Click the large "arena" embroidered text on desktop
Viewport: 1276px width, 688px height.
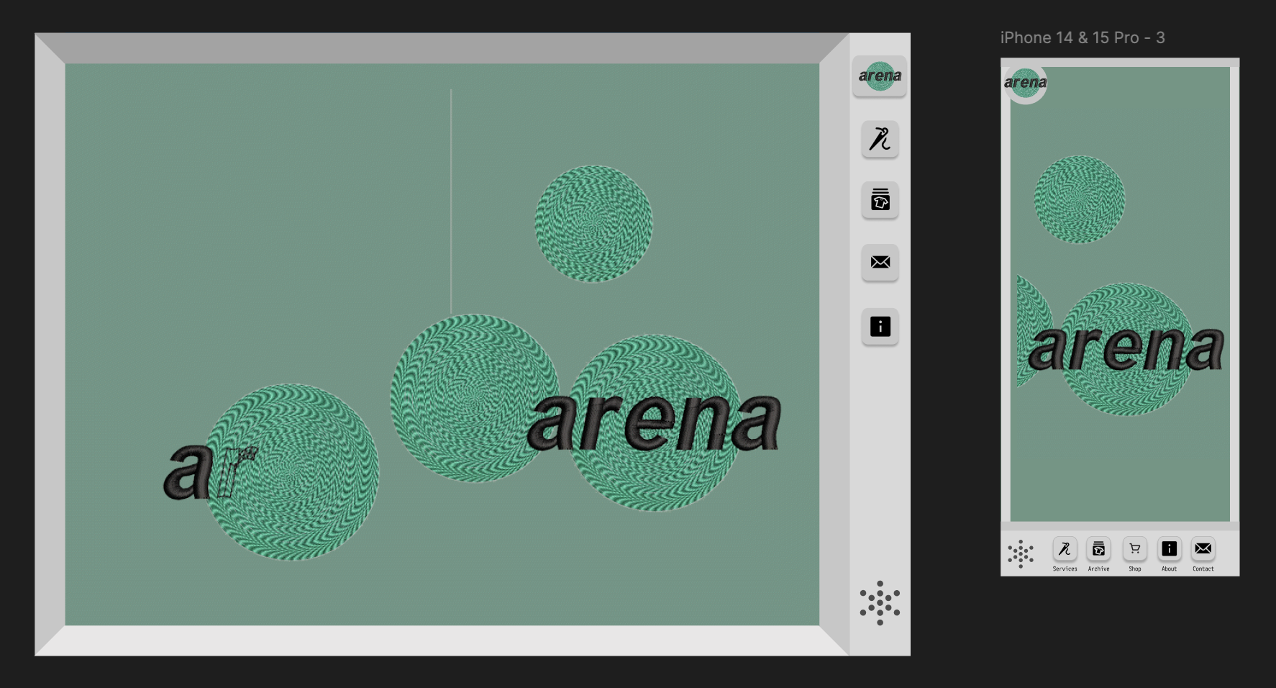coord(653,423)
